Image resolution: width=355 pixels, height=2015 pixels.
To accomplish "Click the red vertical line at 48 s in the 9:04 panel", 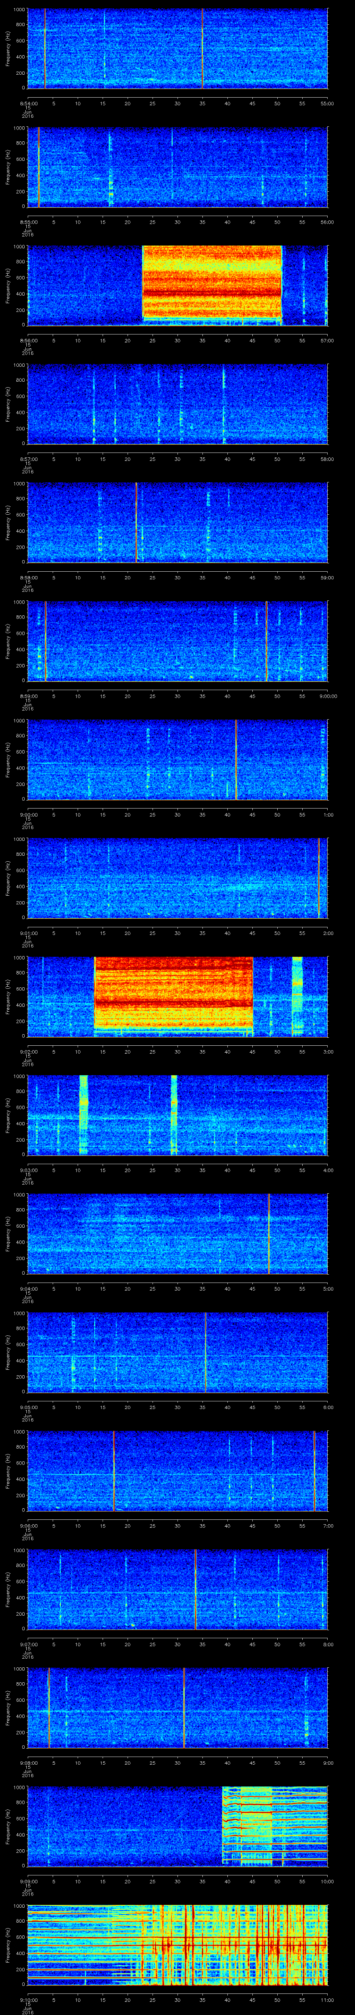I will click(268, 1233).
